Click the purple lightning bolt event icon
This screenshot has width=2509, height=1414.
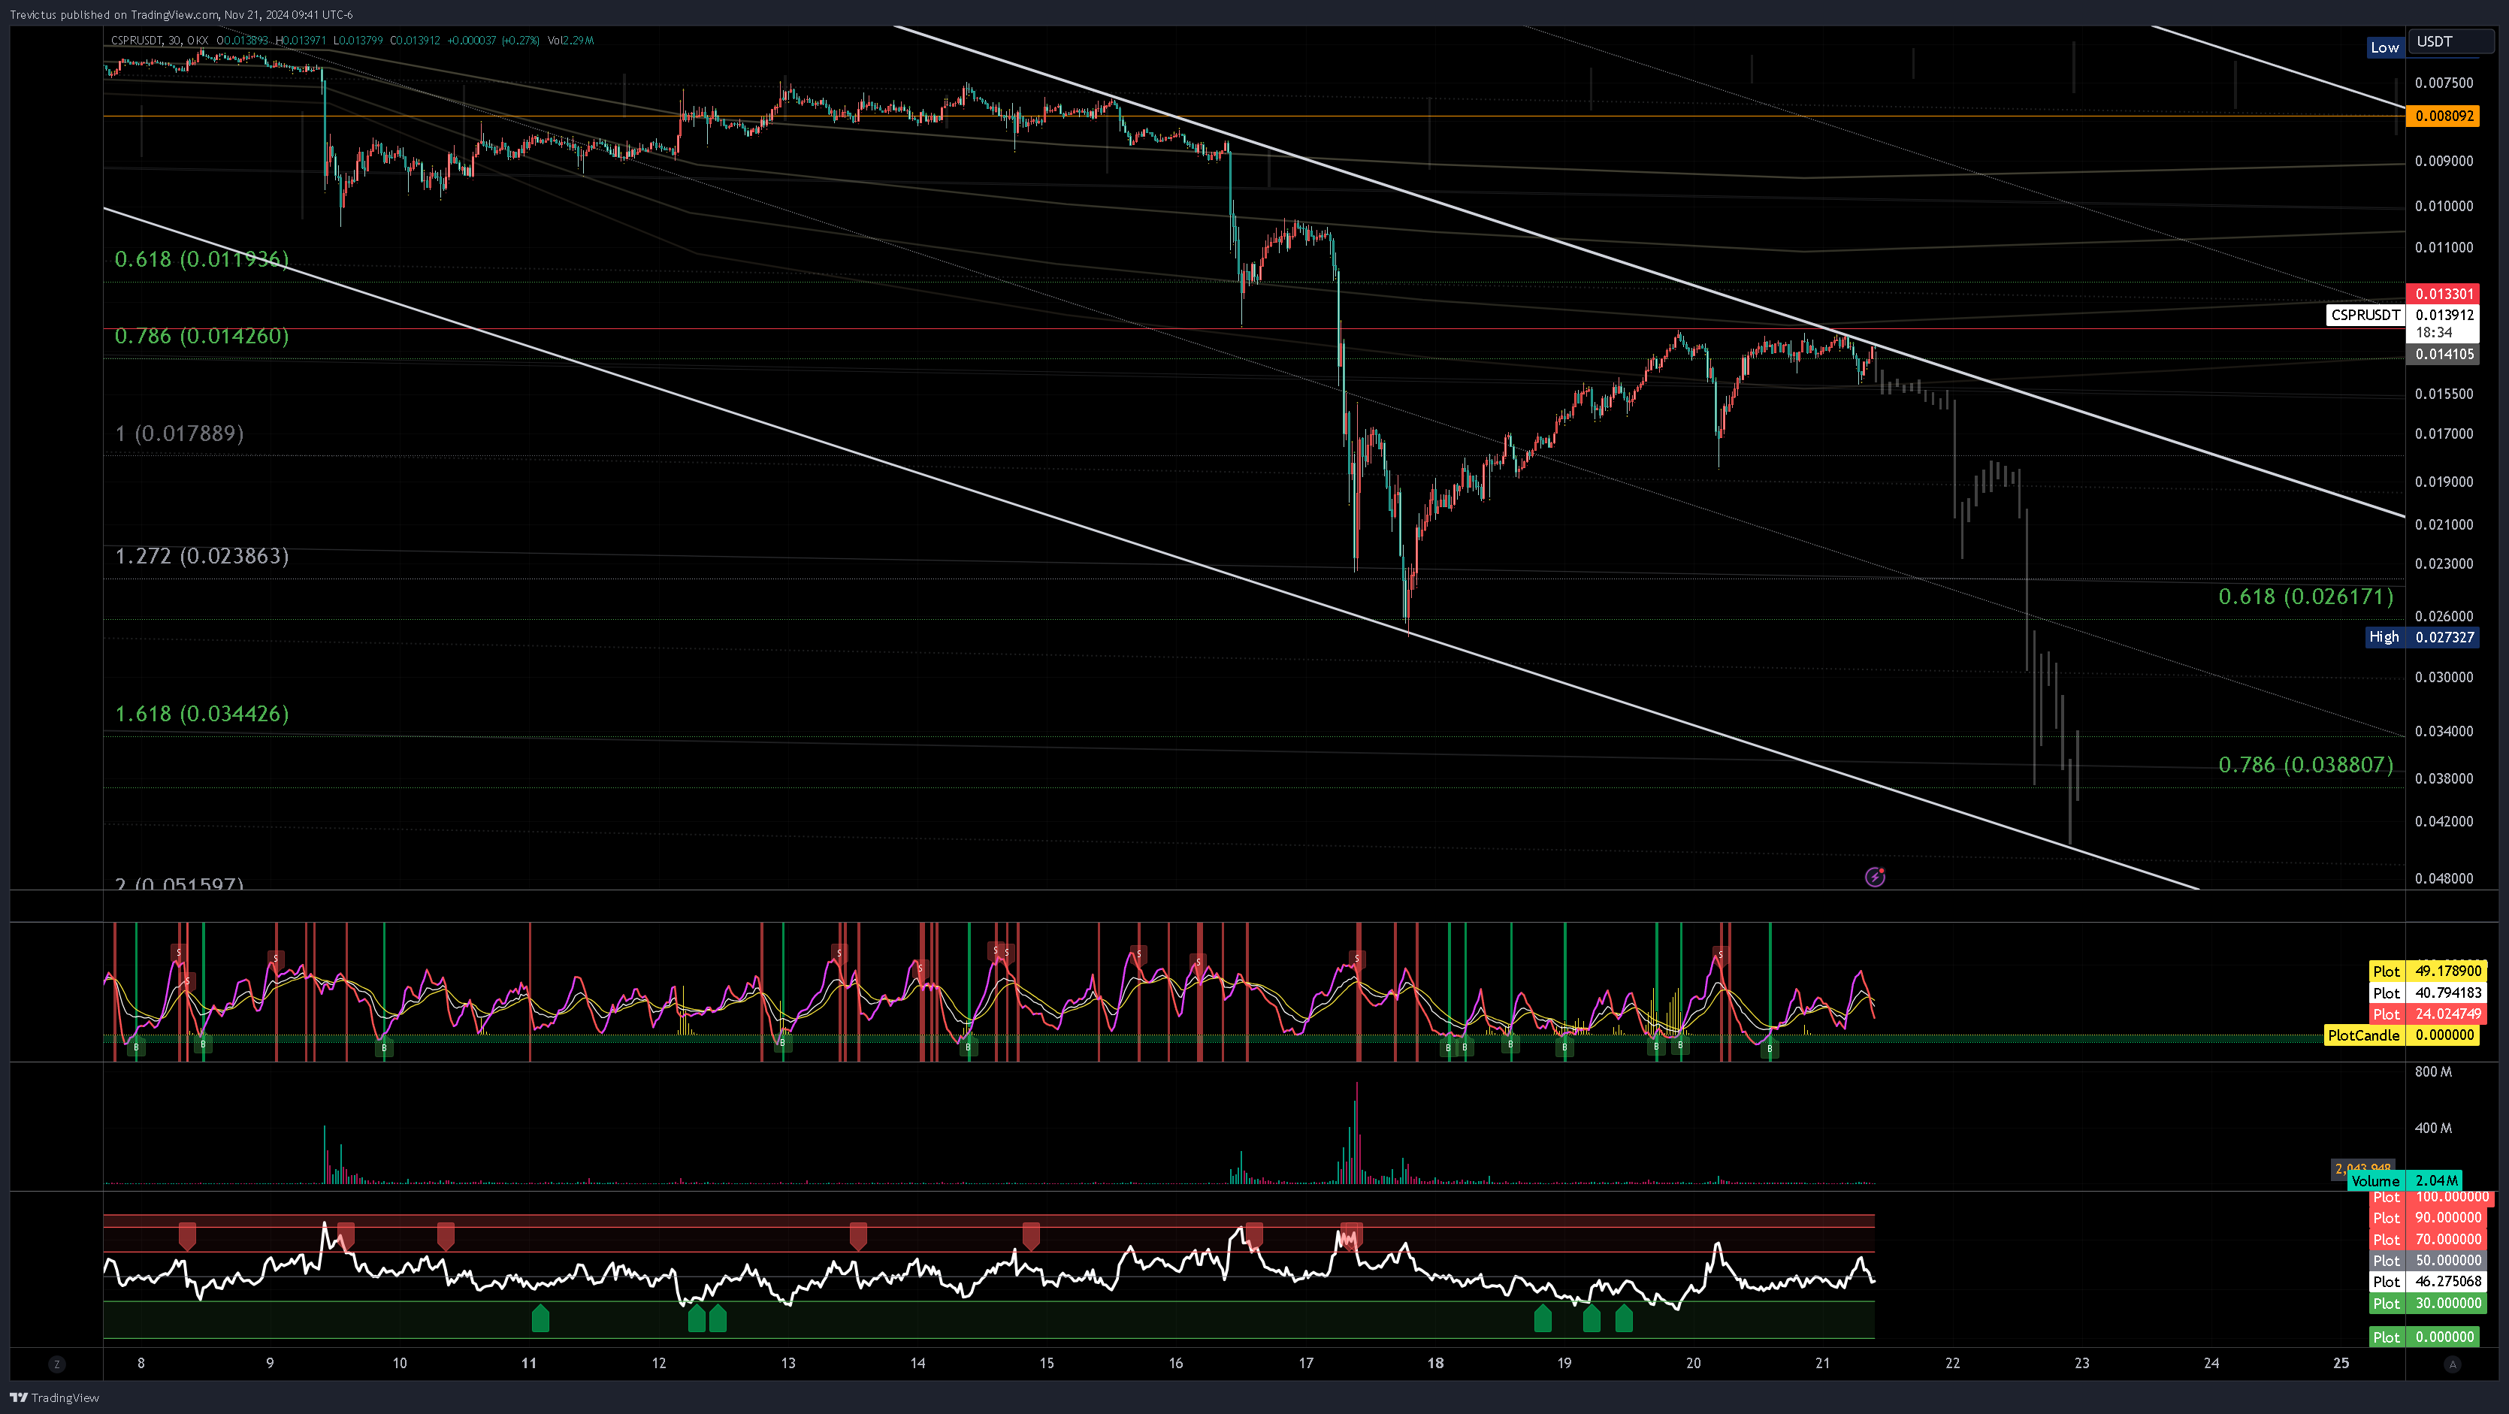(x=1875, y=878)
